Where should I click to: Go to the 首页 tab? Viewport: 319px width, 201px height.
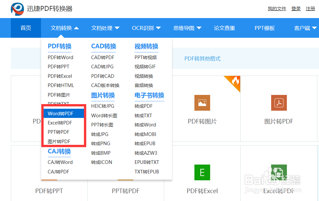pos(26,28)
